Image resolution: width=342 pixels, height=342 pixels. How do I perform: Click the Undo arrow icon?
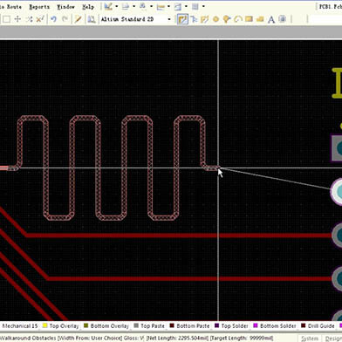coord(53,19)
